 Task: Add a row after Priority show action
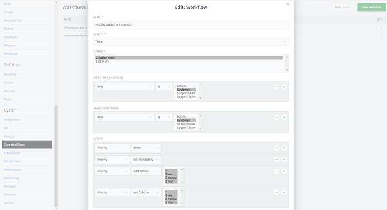284,148
